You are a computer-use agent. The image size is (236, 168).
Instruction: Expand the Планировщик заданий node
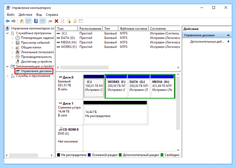point(13,38)
